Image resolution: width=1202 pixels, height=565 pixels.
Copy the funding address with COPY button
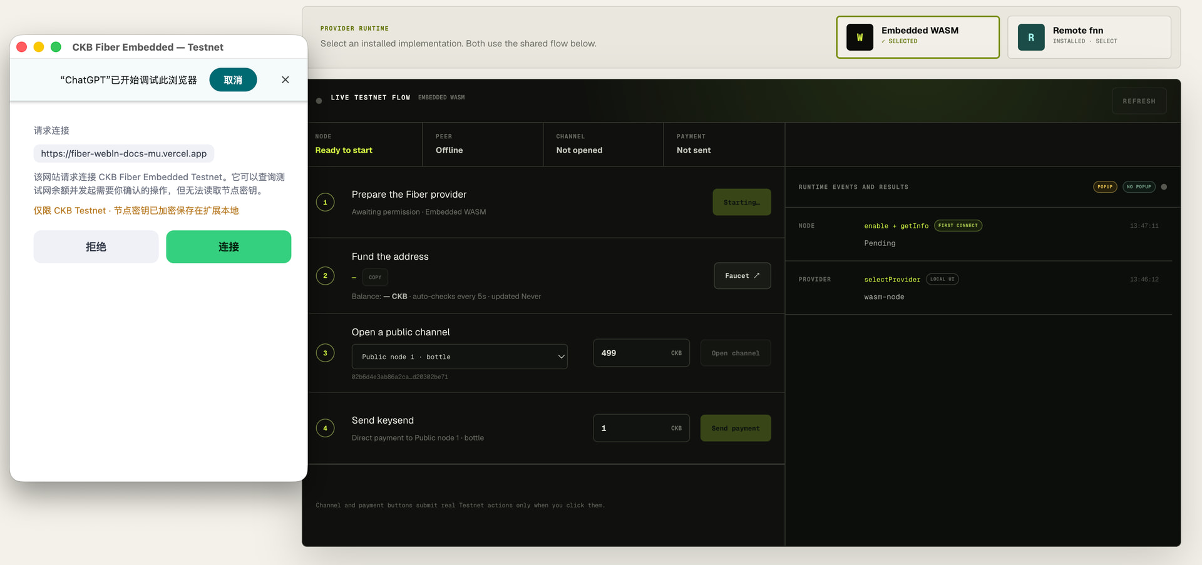[x=375, y=277]
